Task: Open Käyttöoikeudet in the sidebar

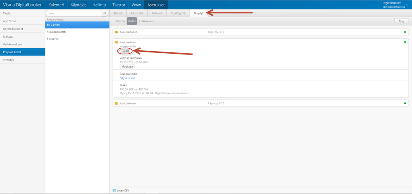Action: [x=23, y=29]
